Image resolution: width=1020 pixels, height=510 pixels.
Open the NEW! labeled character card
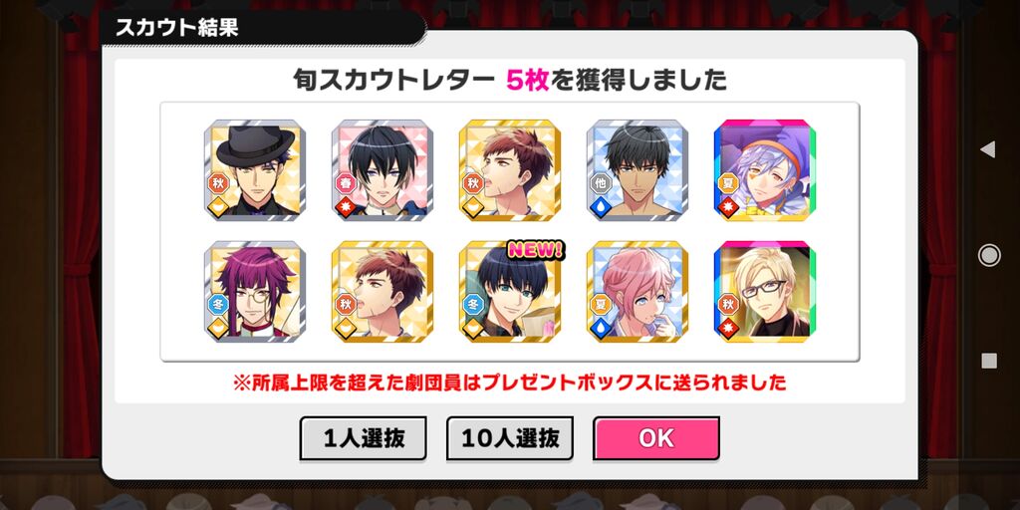[x=510, y=292]
